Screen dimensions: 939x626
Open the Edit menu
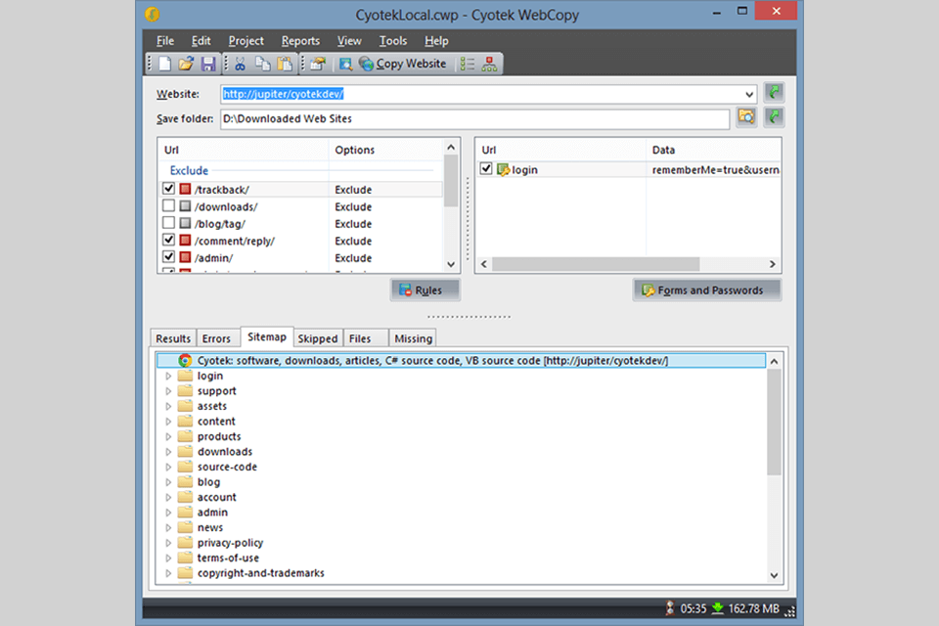click(x=201, y=41)
